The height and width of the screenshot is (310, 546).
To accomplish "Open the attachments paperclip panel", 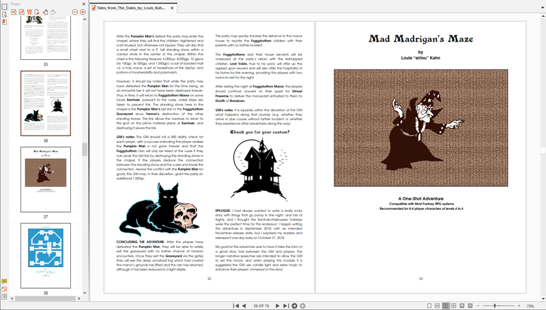I will (4, 289).
